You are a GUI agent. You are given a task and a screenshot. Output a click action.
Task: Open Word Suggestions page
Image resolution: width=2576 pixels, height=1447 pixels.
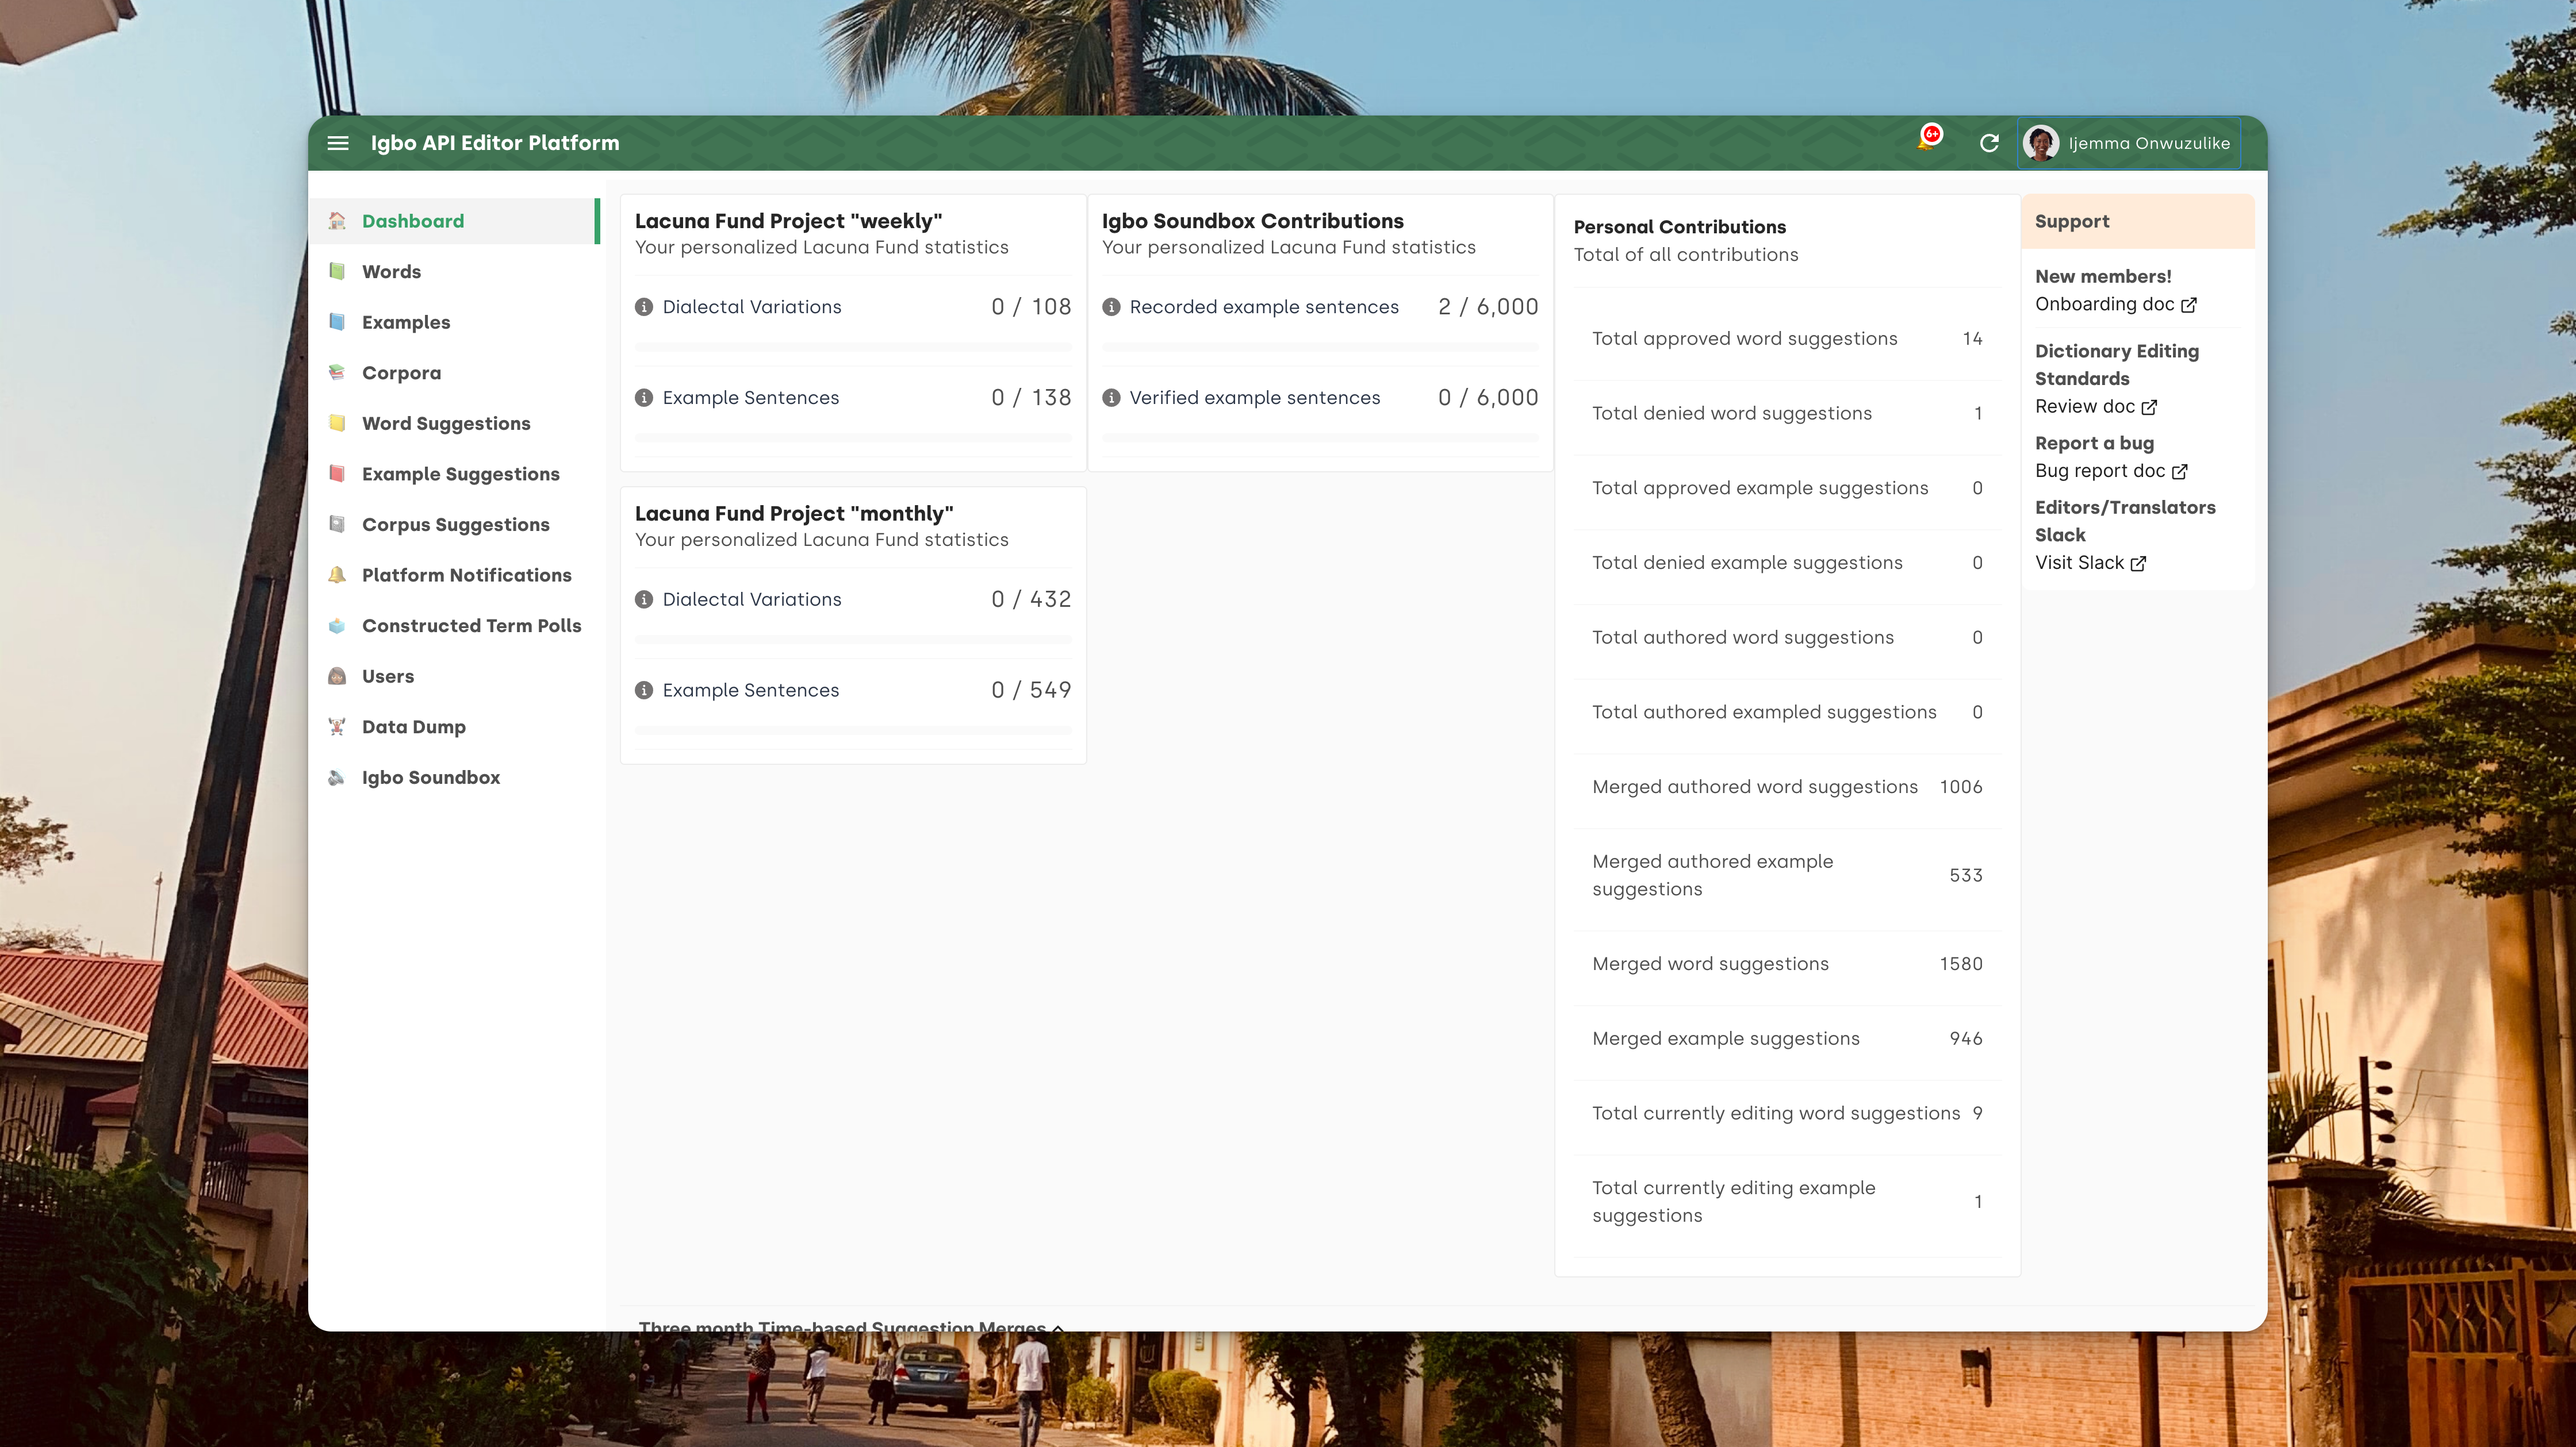(446, 424)
